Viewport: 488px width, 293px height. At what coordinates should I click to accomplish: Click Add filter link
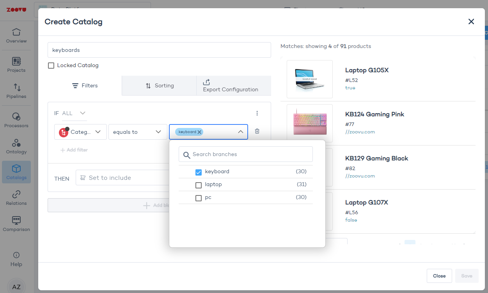click(74, 150)
